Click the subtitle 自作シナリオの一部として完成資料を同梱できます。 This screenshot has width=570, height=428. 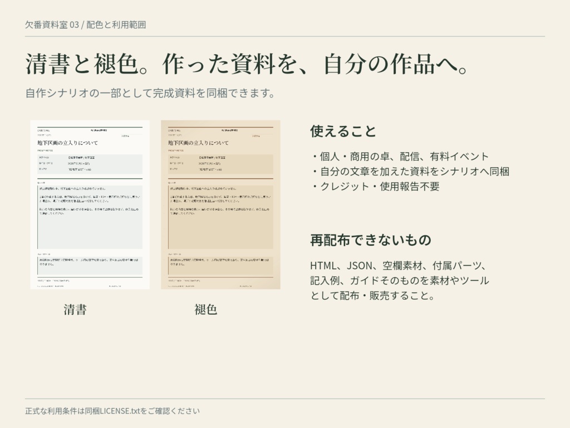[x=150, y=93]
